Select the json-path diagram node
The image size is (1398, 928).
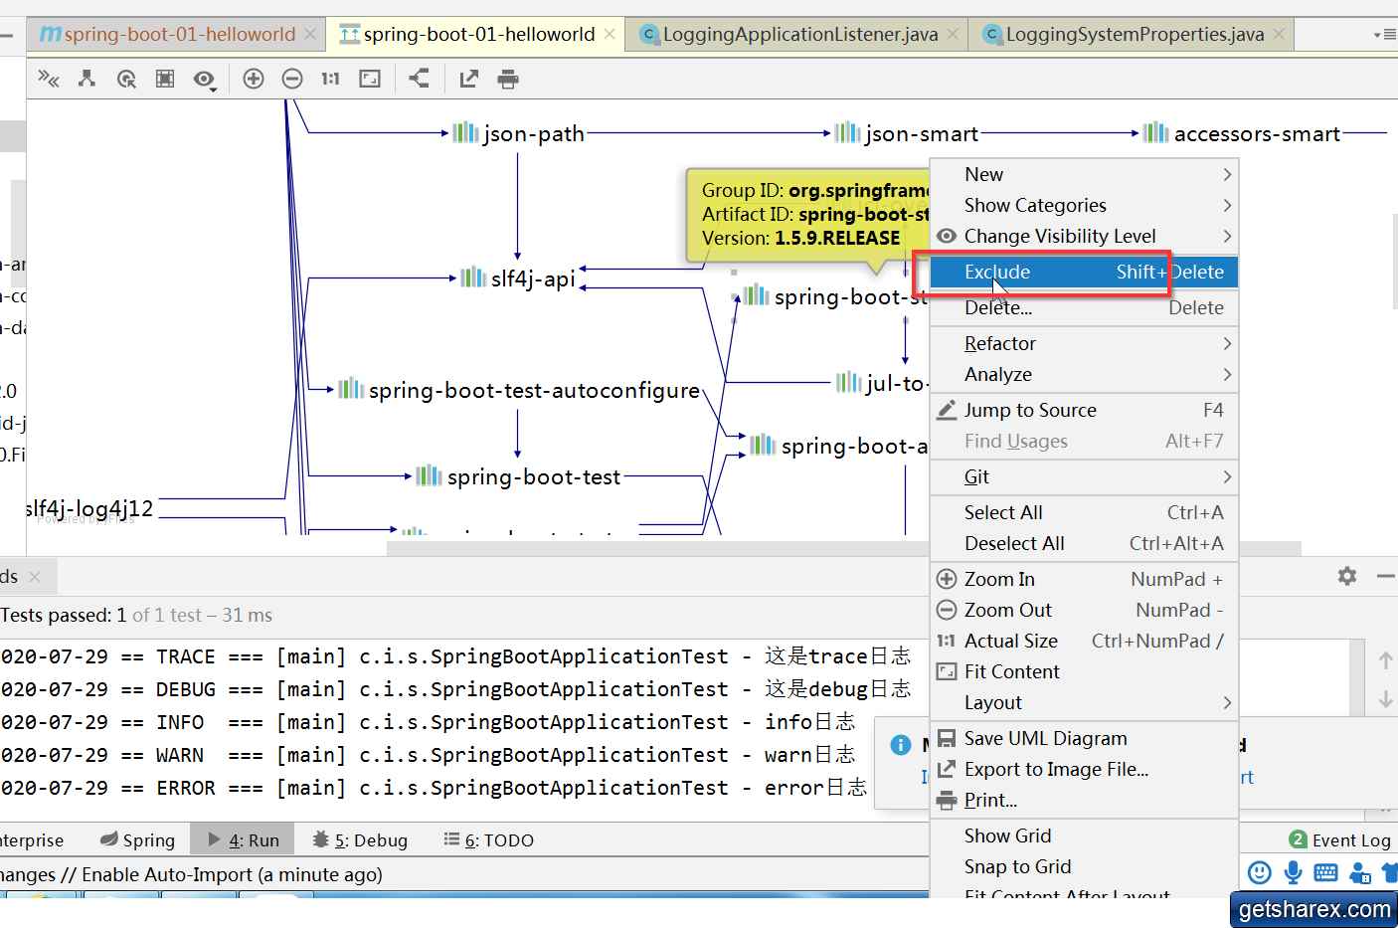(x=518, y=133)
